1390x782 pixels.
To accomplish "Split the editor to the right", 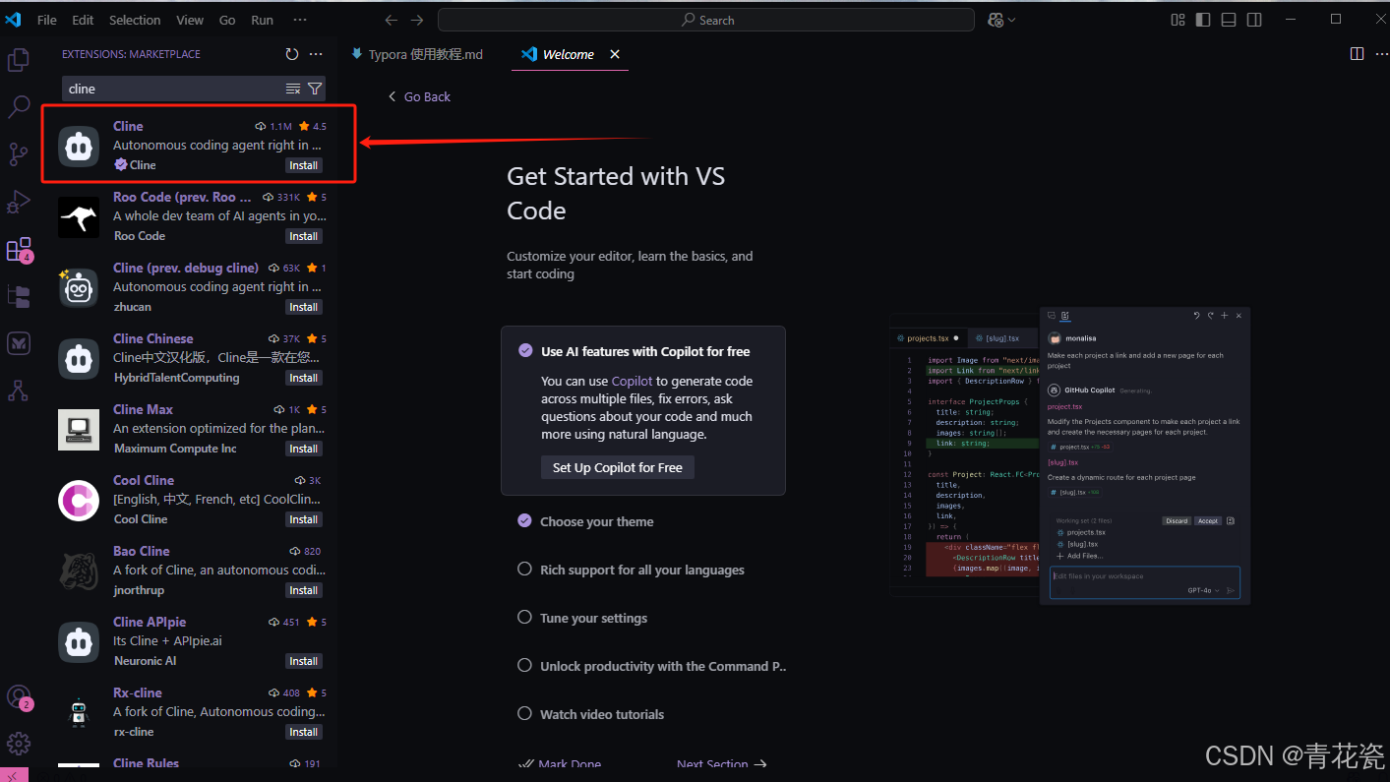I will (x=1357, y=54).
